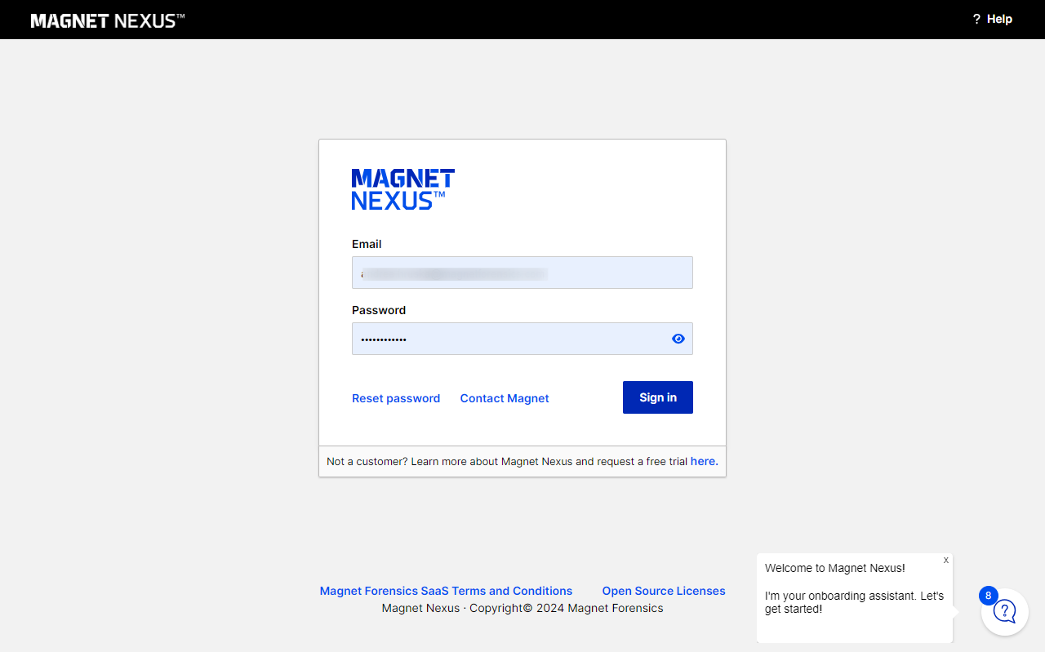
Task: Click the notification badge showing 8
Action: [988, 596]
